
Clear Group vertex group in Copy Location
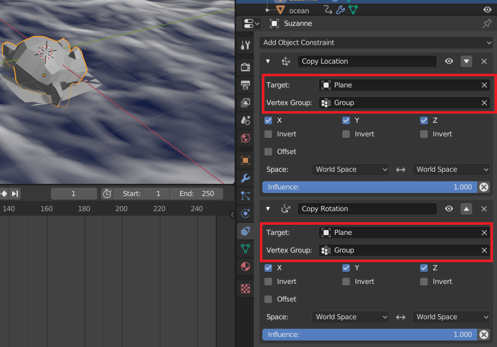[x=484, y=103]
